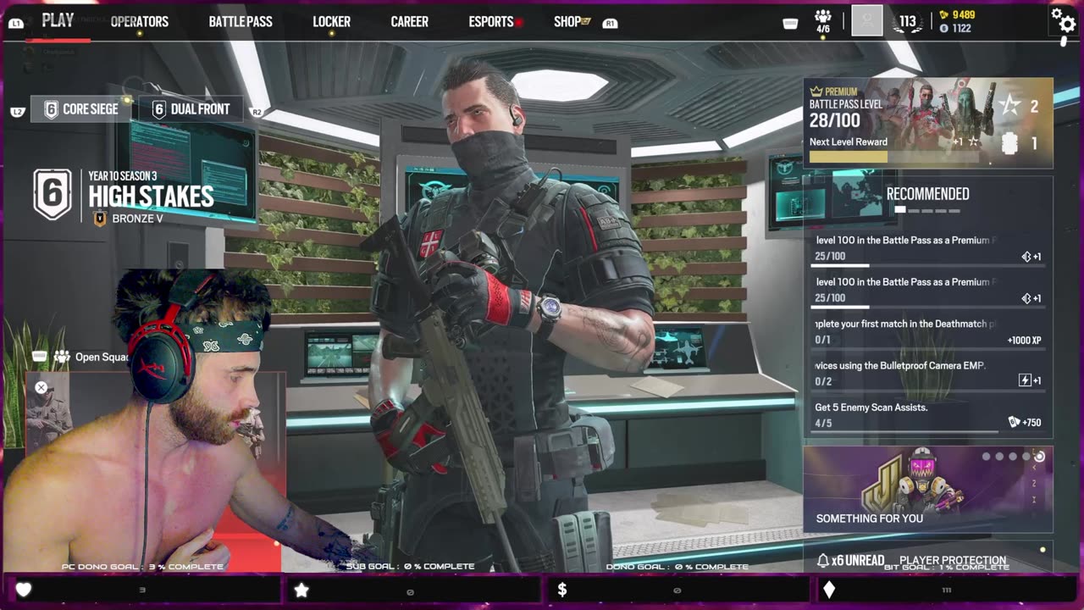The width and height of the screenshot is (1084, 610).
Task: Dismiss the squad card with X button
Action: click(41, 387)
